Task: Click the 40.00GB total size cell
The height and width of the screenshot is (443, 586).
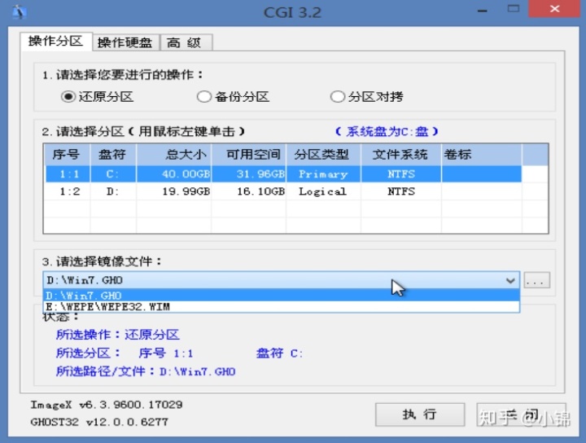Action: pyautogui.click(x=174, y=173)
